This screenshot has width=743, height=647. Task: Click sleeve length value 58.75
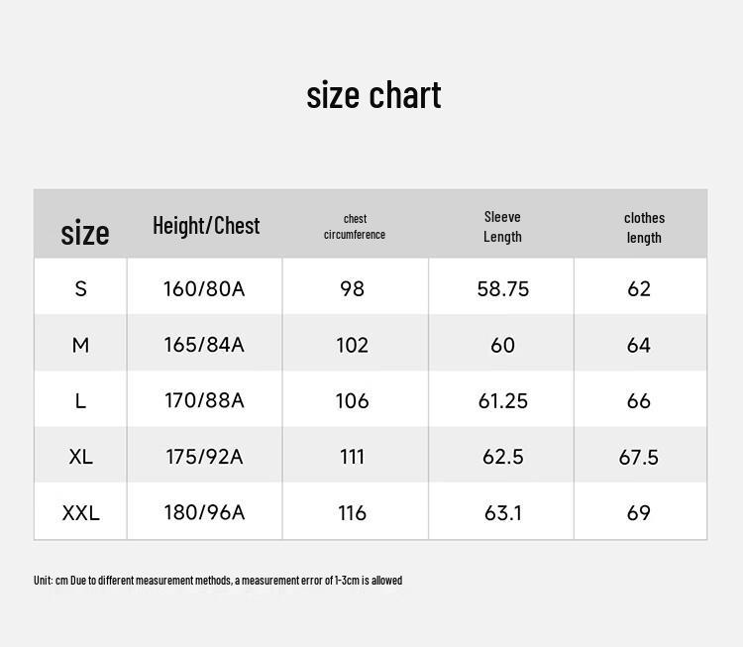click(x=502, y=288)
